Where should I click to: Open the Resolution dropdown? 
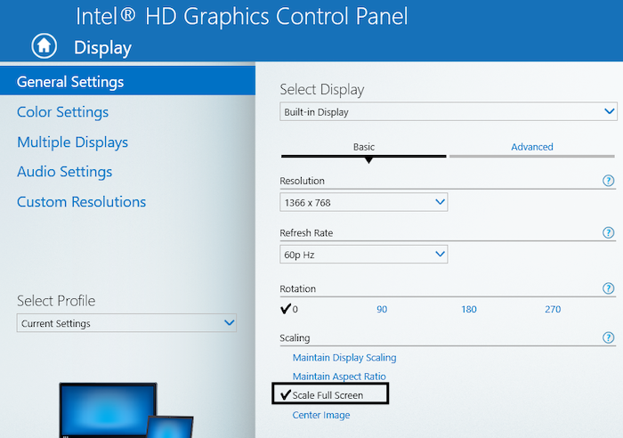[x=364, y=202]
